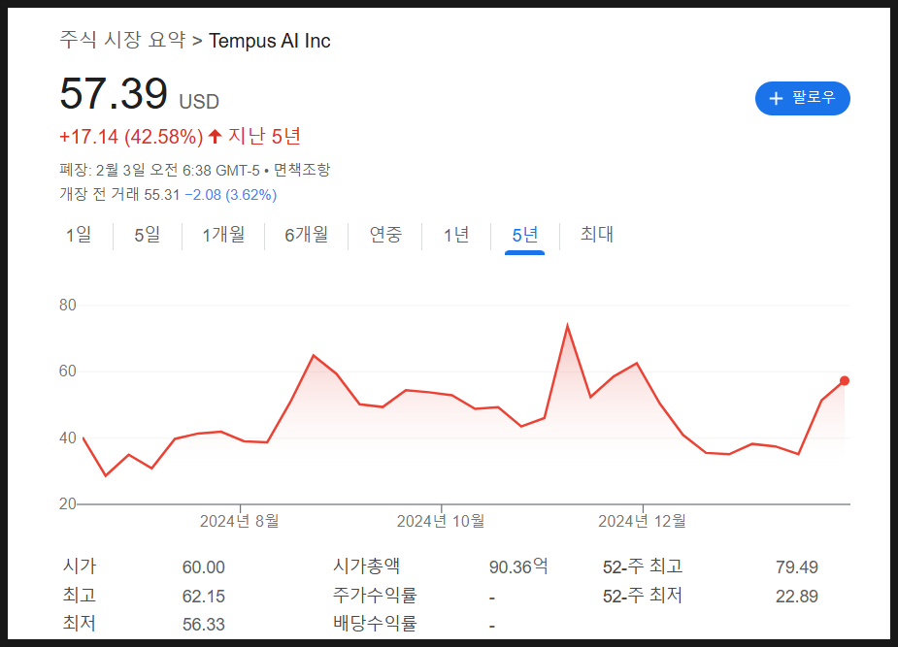Click the +17.14 (42.58%) change text
898x647 pixels.
pos(131,137)
